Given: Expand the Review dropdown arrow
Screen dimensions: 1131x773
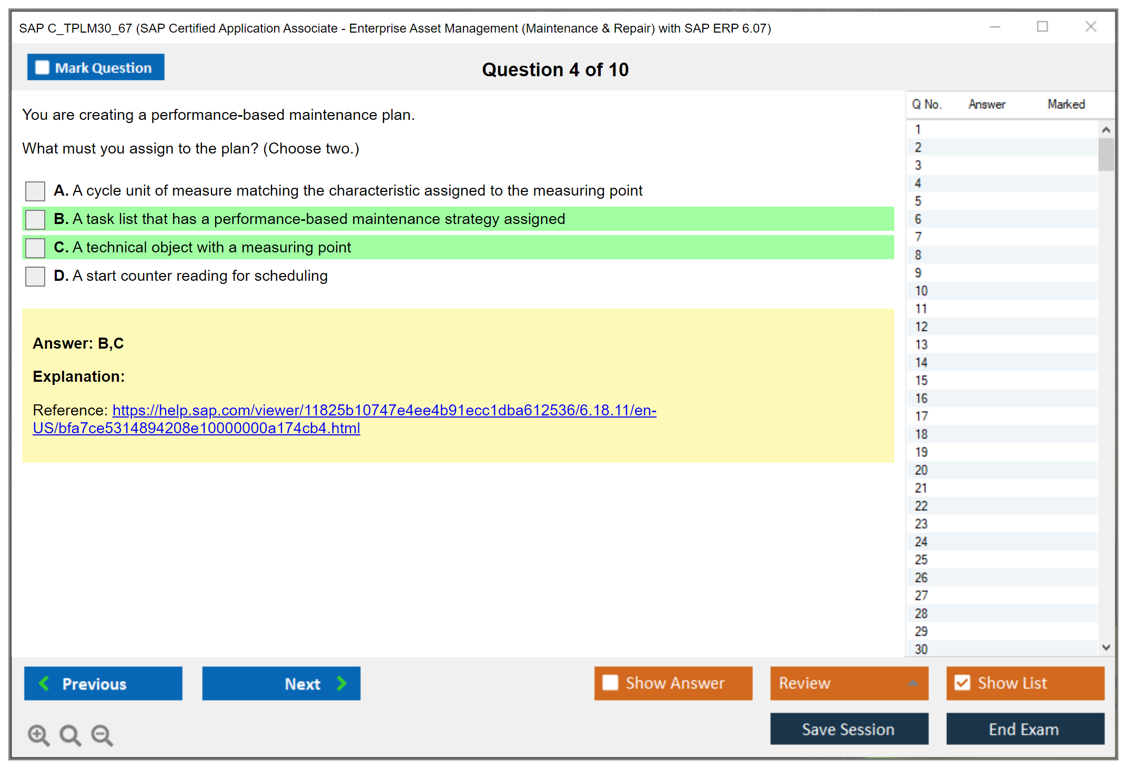Looking at the screenshot, I should click(x=913, y=683).
